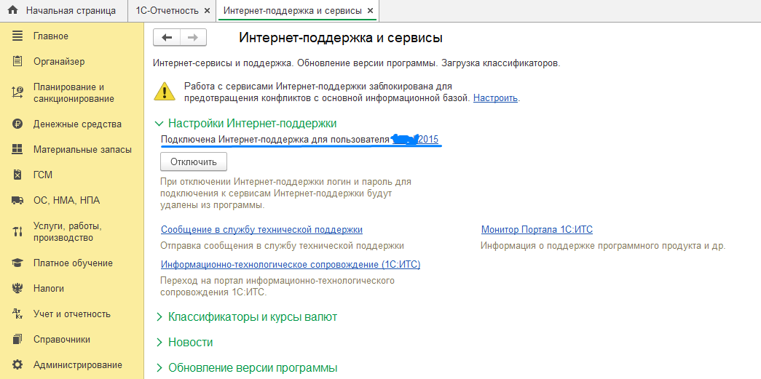This screenshot has width=761, height=379.
Task: Switch to the 1С-Отчетность tab
Action: point(173,11)
